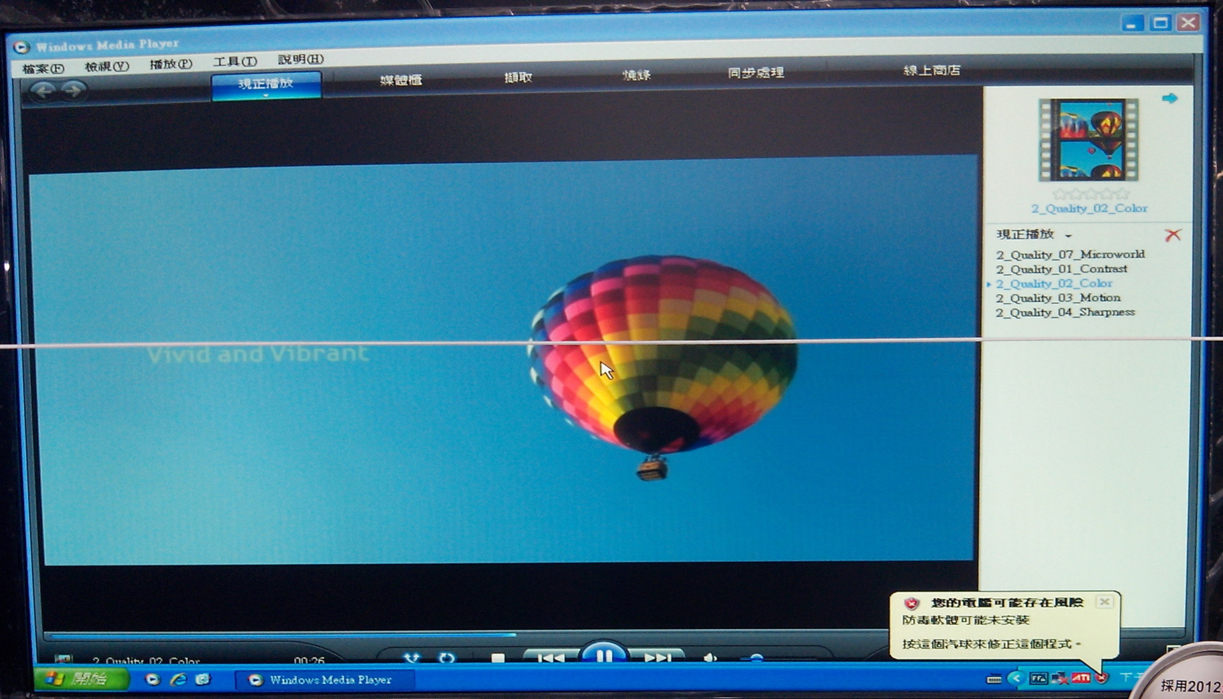Maximize the Windows Media Player window
Viewport: 1223px width, 699px height.
[x=1161, y=23]
